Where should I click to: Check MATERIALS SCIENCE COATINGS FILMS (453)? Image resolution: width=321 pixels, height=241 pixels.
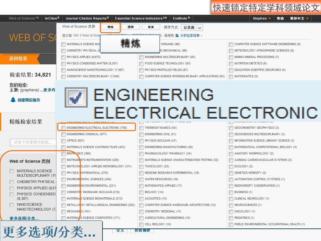63,147
